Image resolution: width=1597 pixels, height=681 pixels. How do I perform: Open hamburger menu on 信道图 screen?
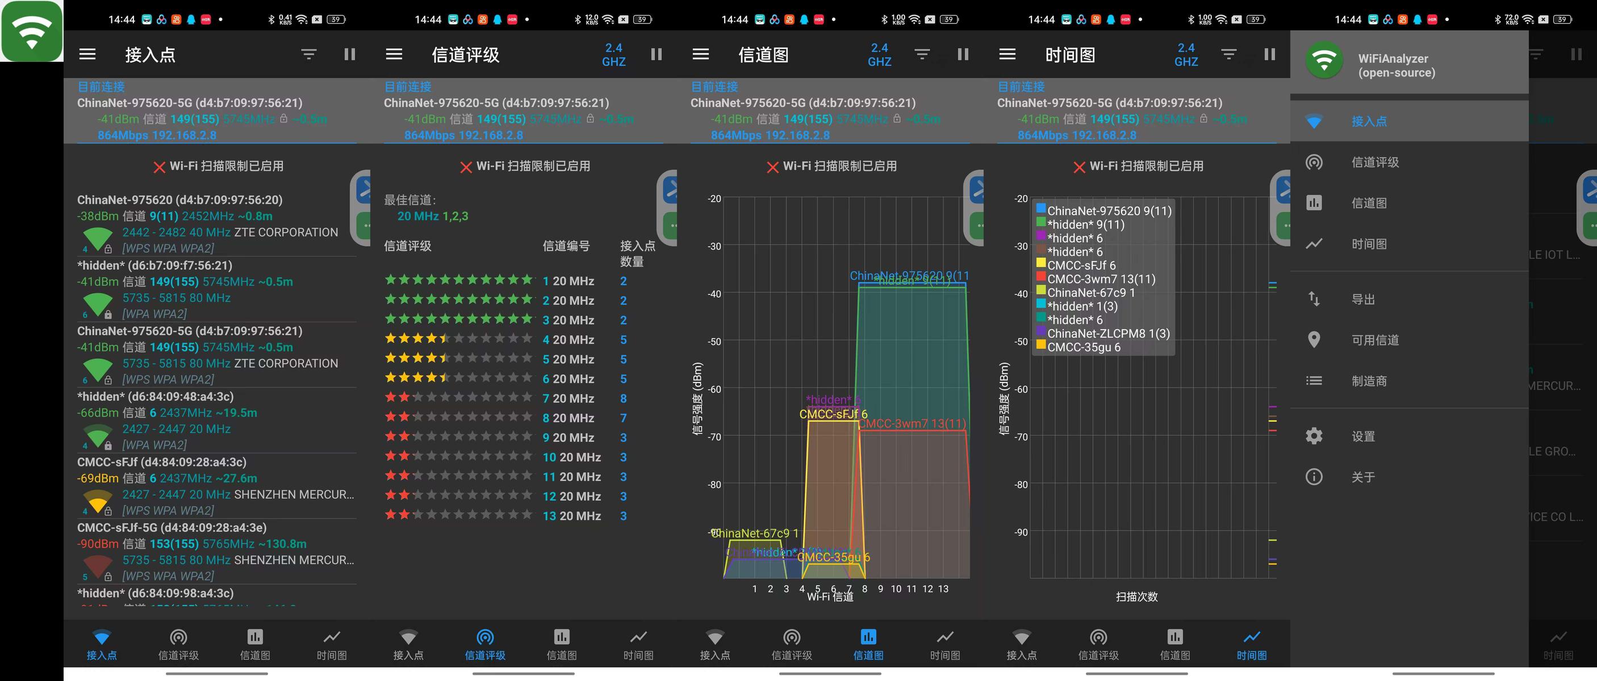(x=701, y=54)
